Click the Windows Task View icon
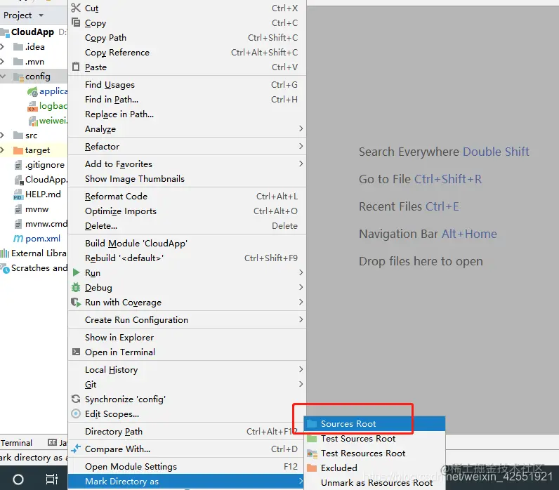The height and width of the screenshot is (490, 559). pos(52,479)
